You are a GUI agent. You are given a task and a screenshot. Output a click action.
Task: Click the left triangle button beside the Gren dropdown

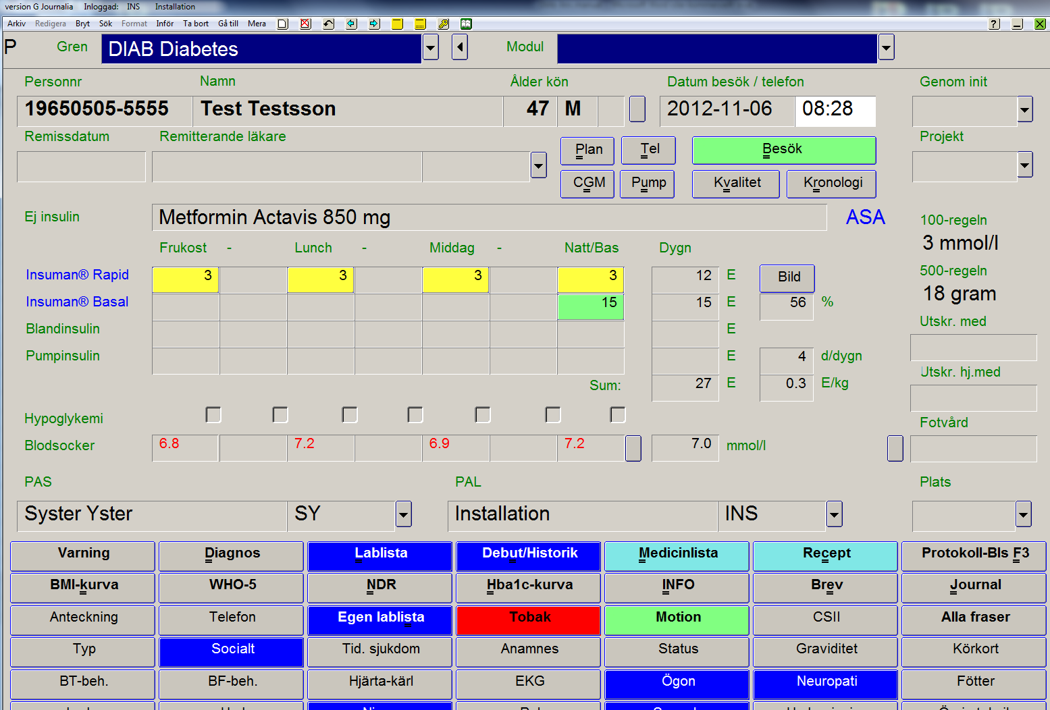(x=460, y=47)
